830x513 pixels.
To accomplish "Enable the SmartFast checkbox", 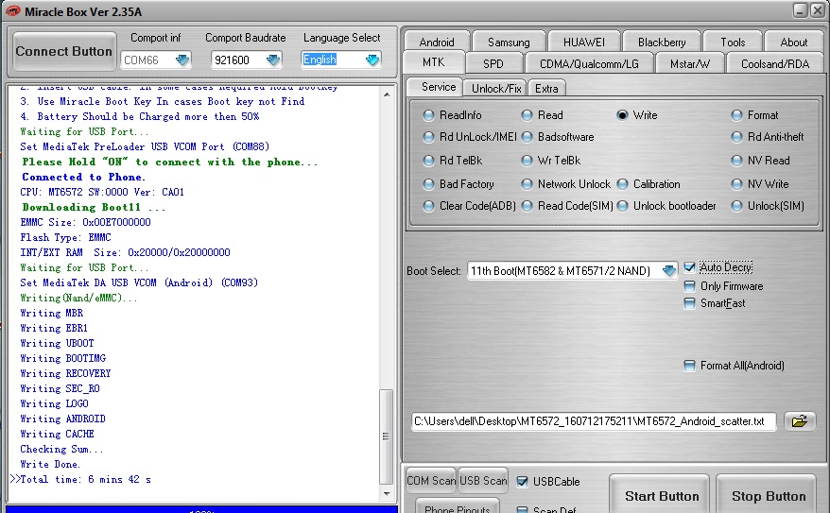I will (689, 303).
